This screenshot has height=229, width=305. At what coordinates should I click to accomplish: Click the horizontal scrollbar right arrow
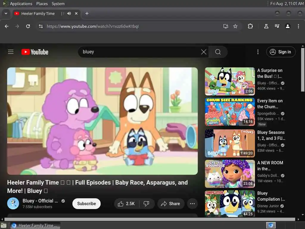pos(298,219)
